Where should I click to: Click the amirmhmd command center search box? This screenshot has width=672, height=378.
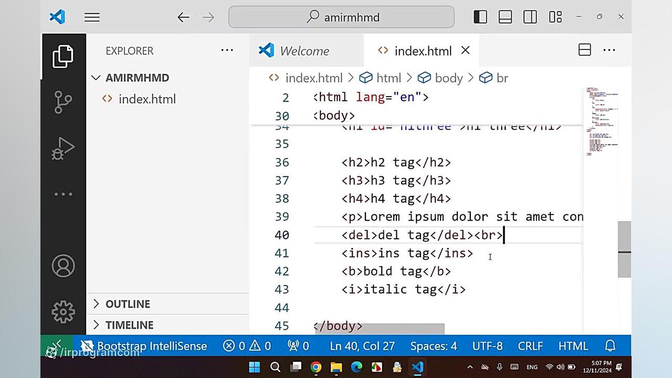point(341,17)
